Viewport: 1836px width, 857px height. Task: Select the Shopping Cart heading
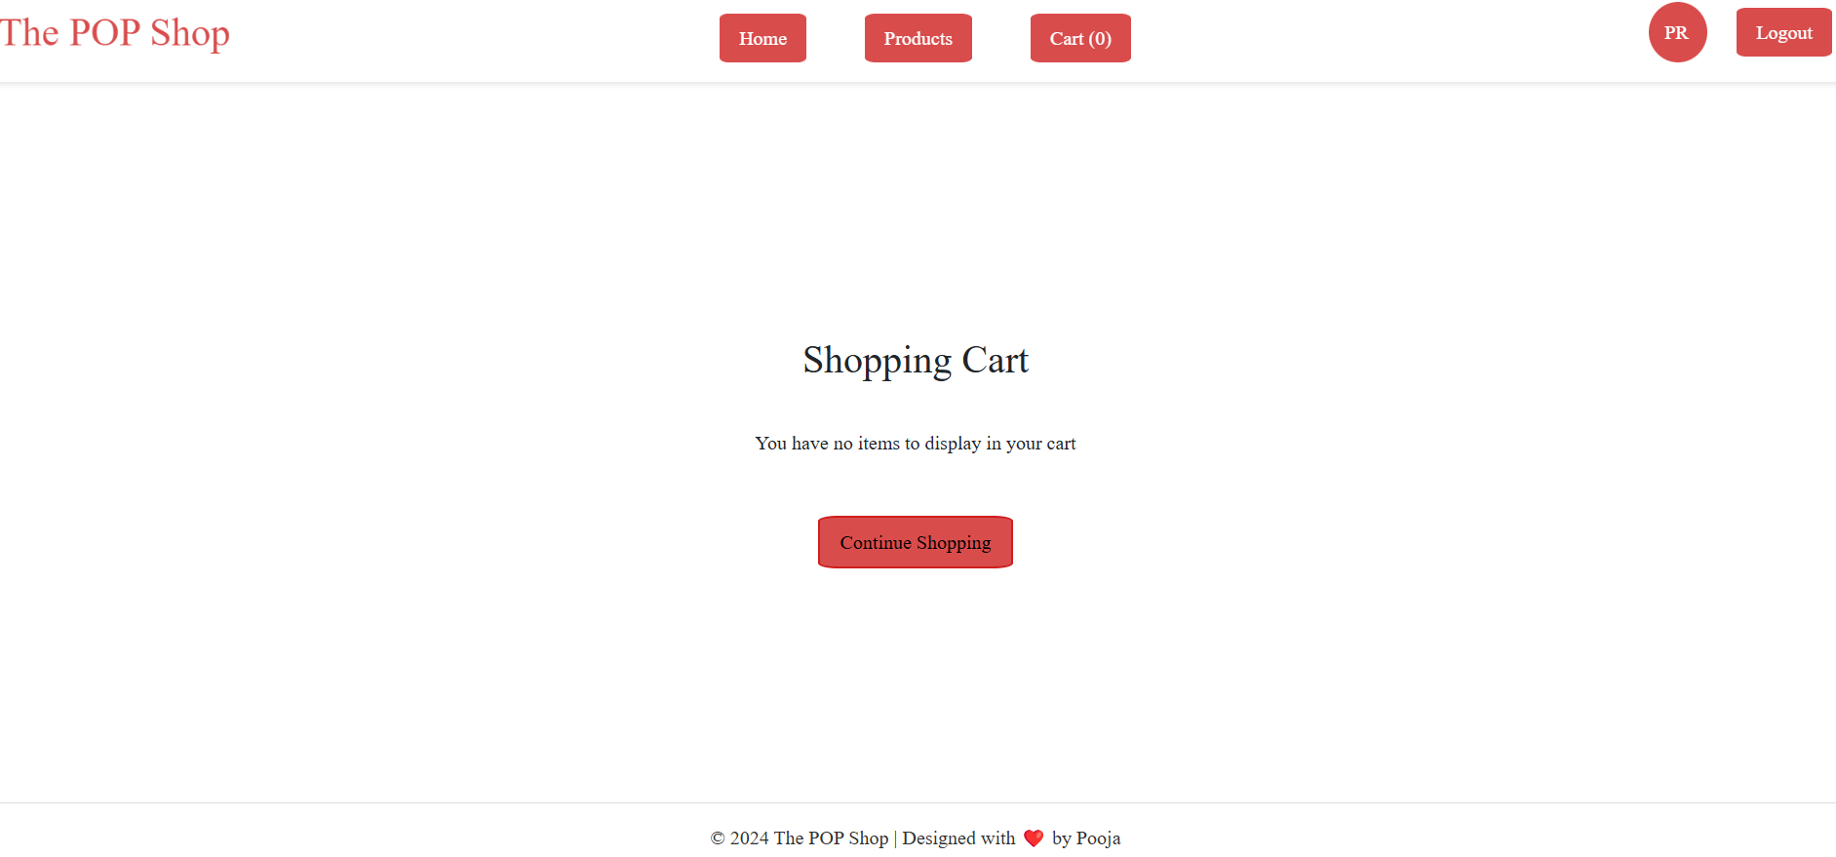(x=916, y=361)
